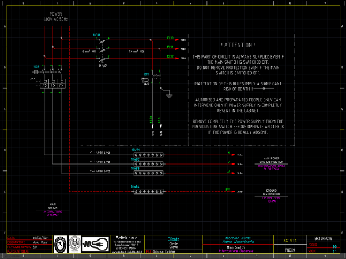Select the 10WB4 ground terminal block
The image size is (346, 259).
(x=149, y=192)
